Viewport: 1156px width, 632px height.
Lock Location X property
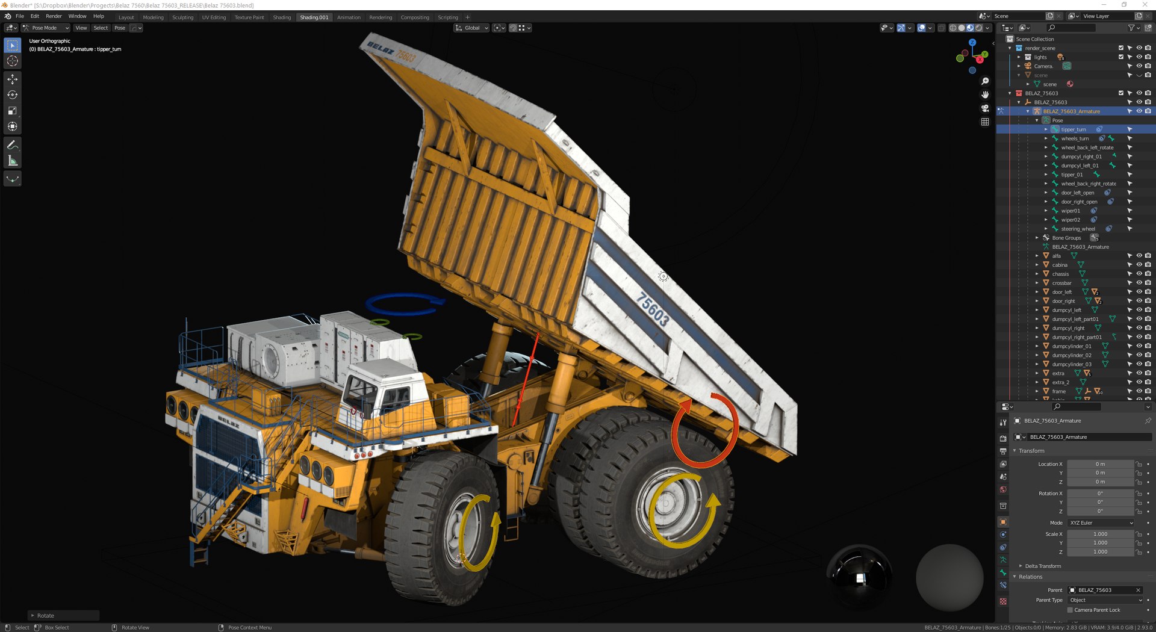(1139, 464)
